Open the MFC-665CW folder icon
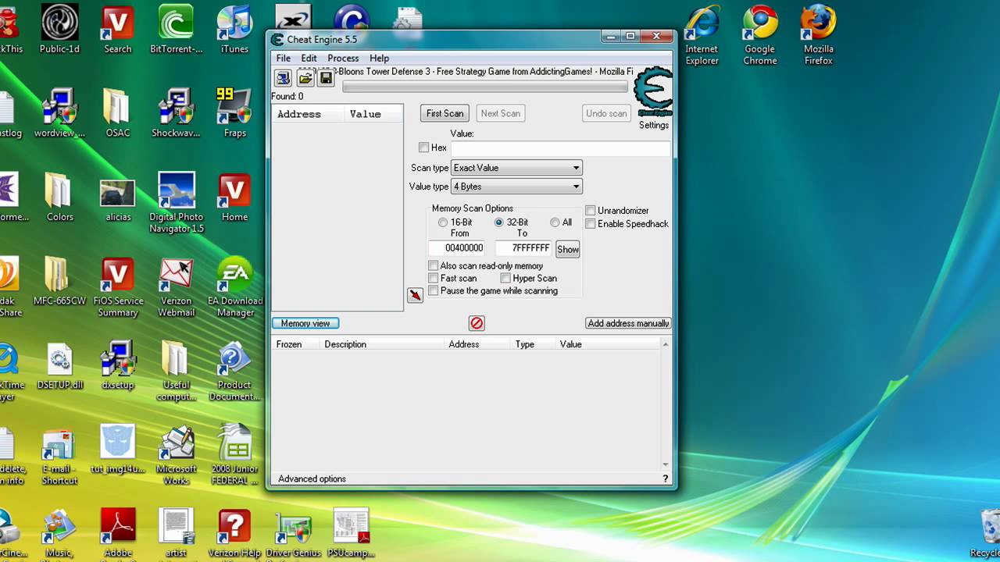Image resolution: width=1000 pixels, height=562 pixels. tap(59, 281)
